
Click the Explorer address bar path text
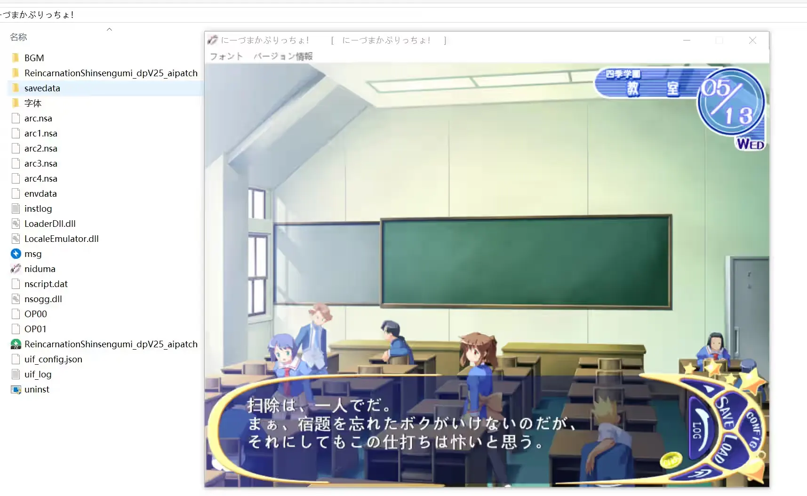pyautogui.click(x=37, y=15)
